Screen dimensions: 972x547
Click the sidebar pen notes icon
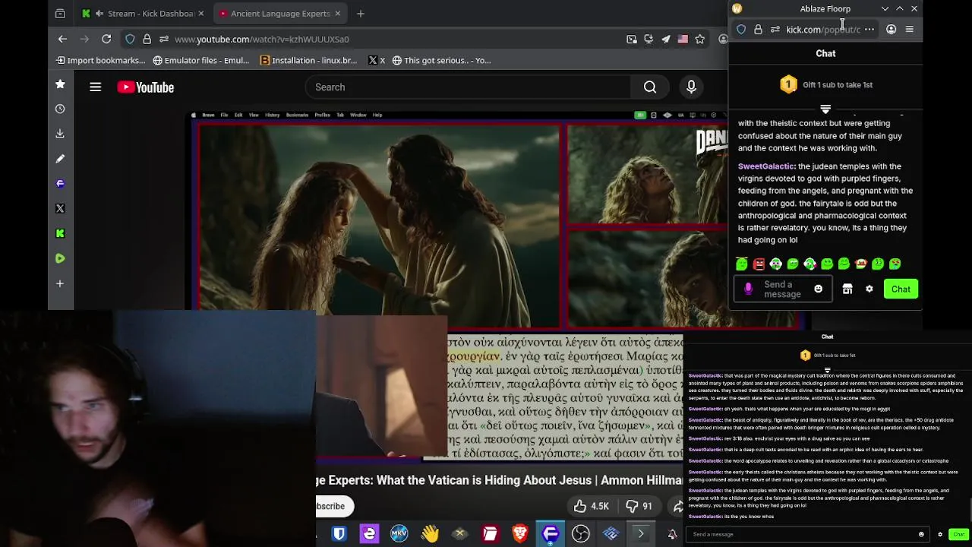click(60, 159)
